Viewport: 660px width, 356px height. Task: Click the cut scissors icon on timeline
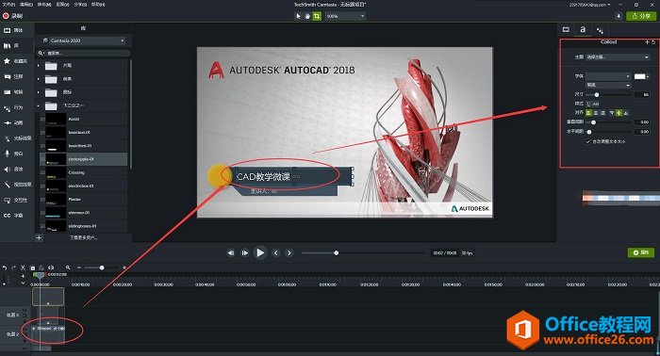pos(24,267)
